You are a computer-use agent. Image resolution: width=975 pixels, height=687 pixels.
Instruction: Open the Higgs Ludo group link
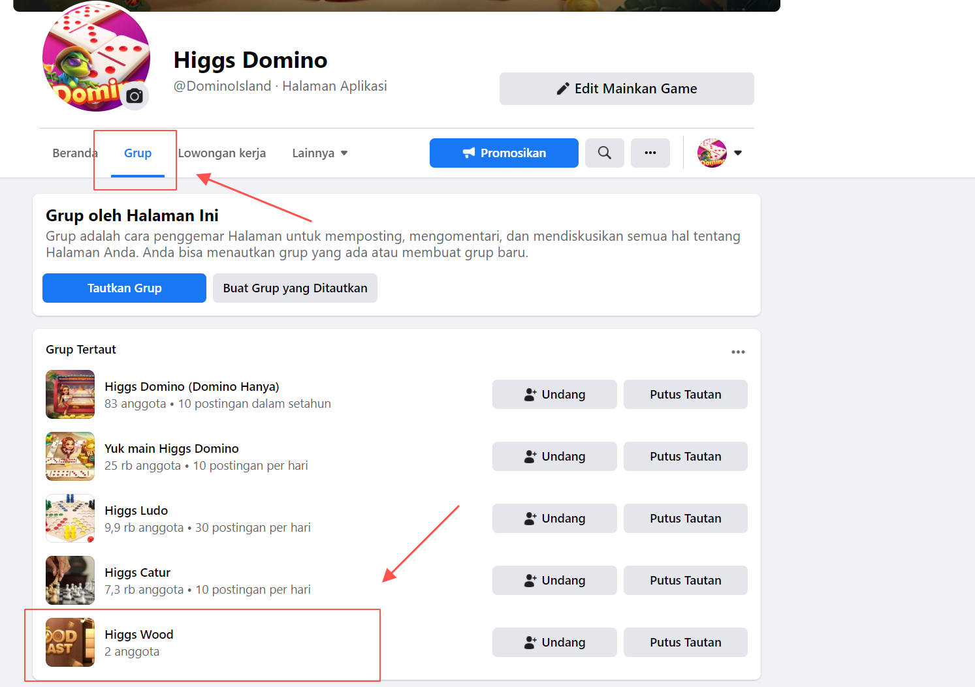pyautogui.click(x=136, y=511)
